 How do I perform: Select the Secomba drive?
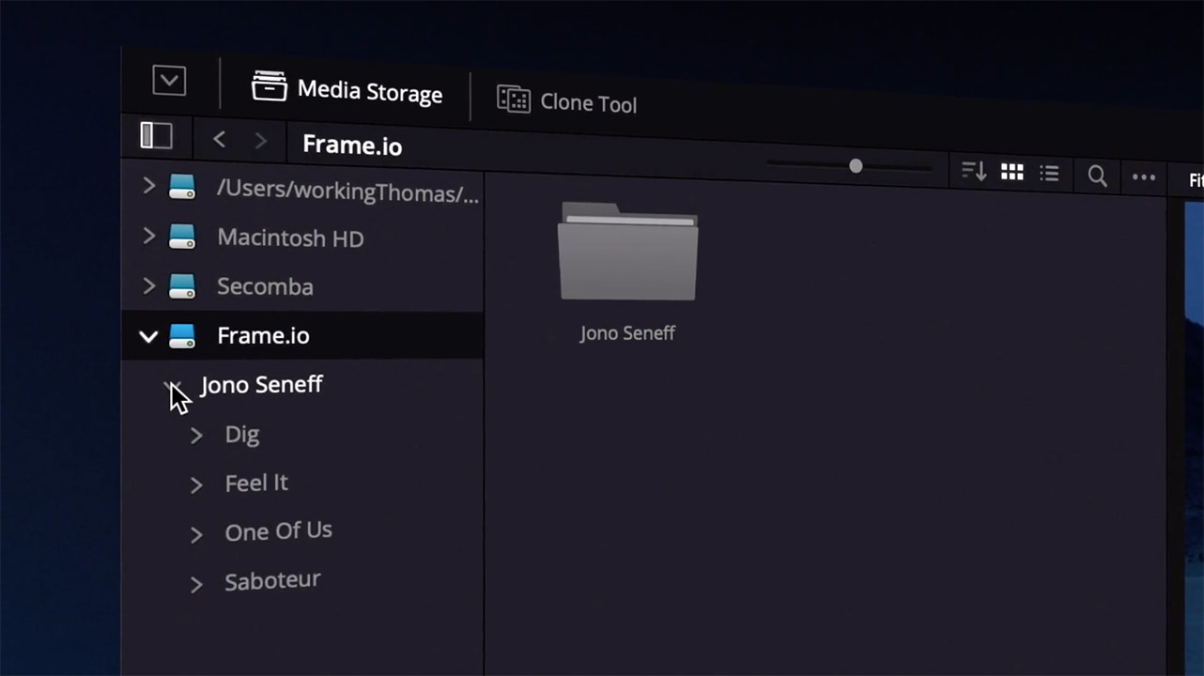pyautogui.click(x=265, y=286)
